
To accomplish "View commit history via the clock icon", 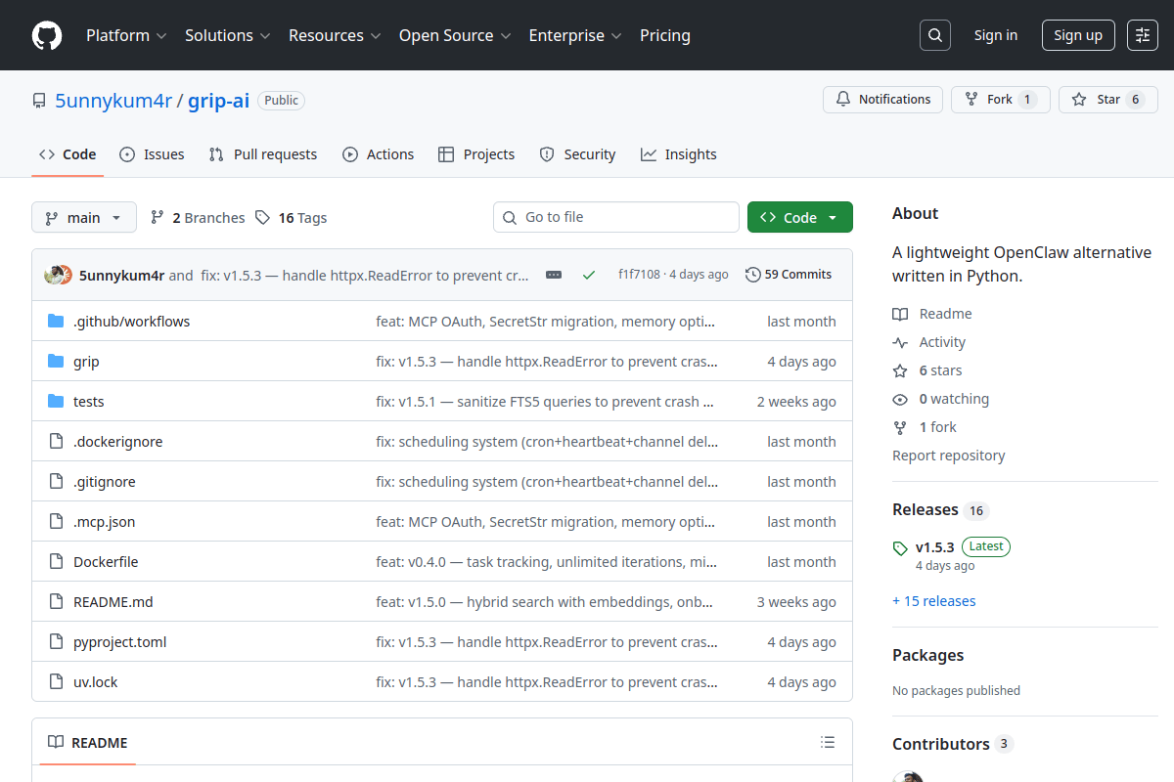I will pyautogui.click(x=752, y=274).
